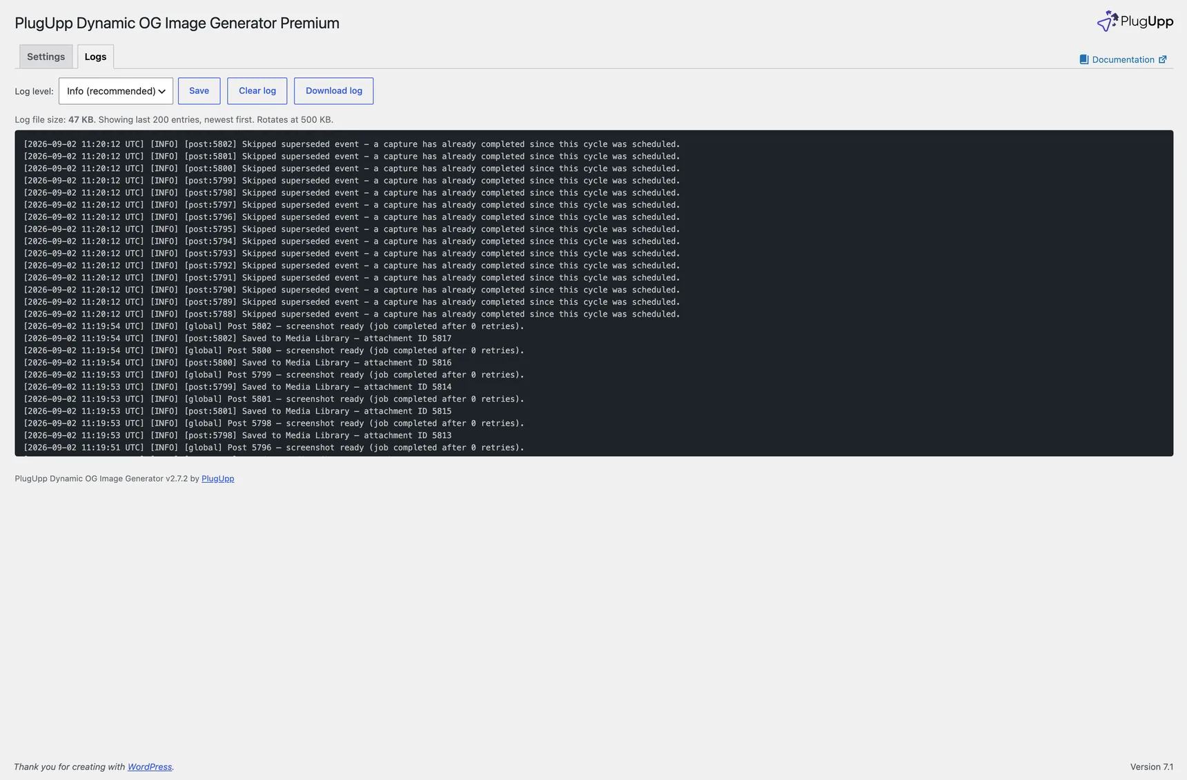1187x780 pixels.
Task: Click the 'Log level:' label
Action: click(34, 91)
